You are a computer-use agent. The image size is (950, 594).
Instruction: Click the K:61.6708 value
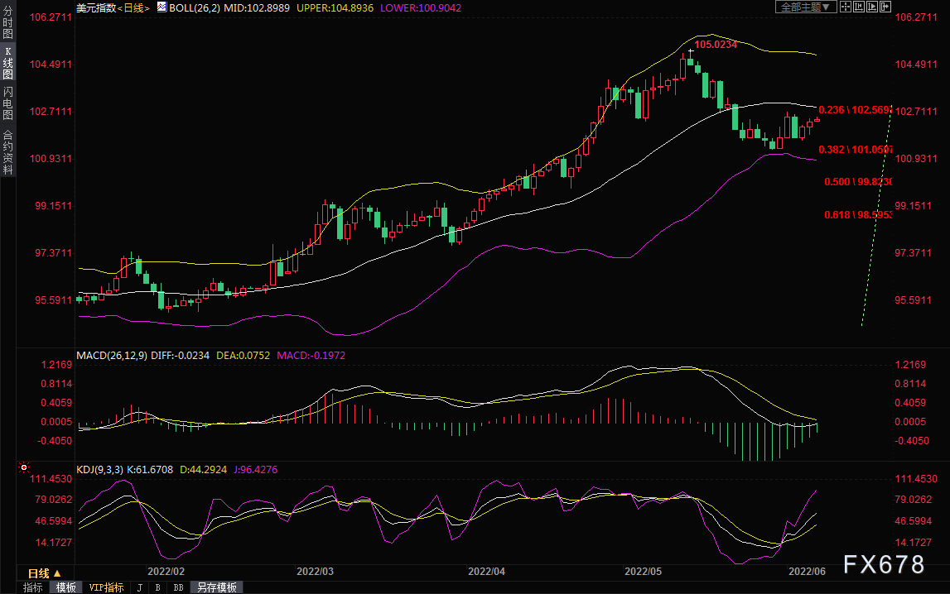150,470
